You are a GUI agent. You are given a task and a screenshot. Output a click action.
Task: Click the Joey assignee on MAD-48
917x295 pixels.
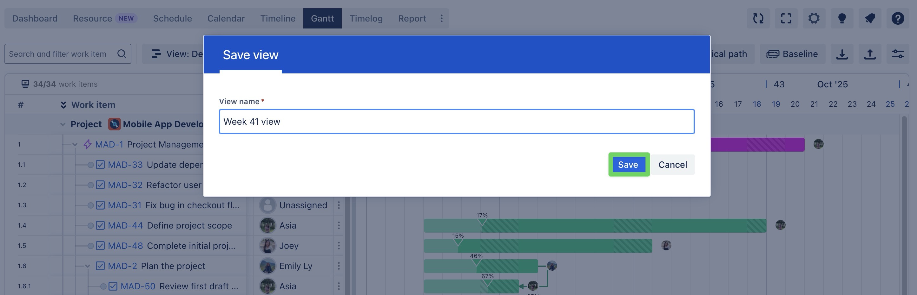click(x=279, y=246)
